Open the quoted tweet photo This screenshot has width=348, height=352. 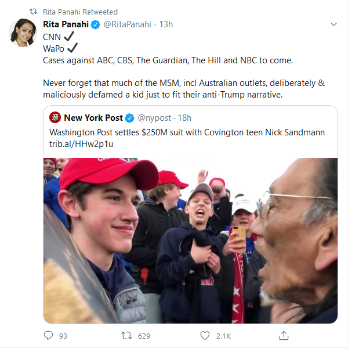coord(190,240)
